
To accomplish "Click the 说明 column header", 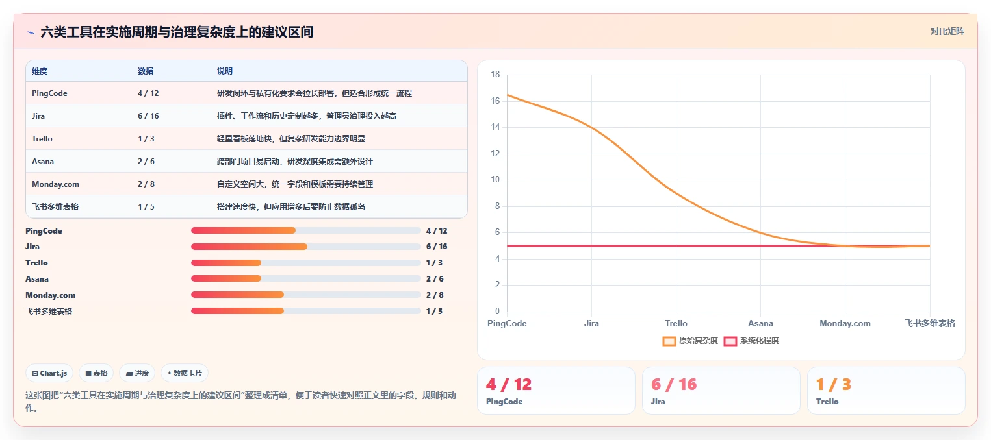I will coord(225,71).
